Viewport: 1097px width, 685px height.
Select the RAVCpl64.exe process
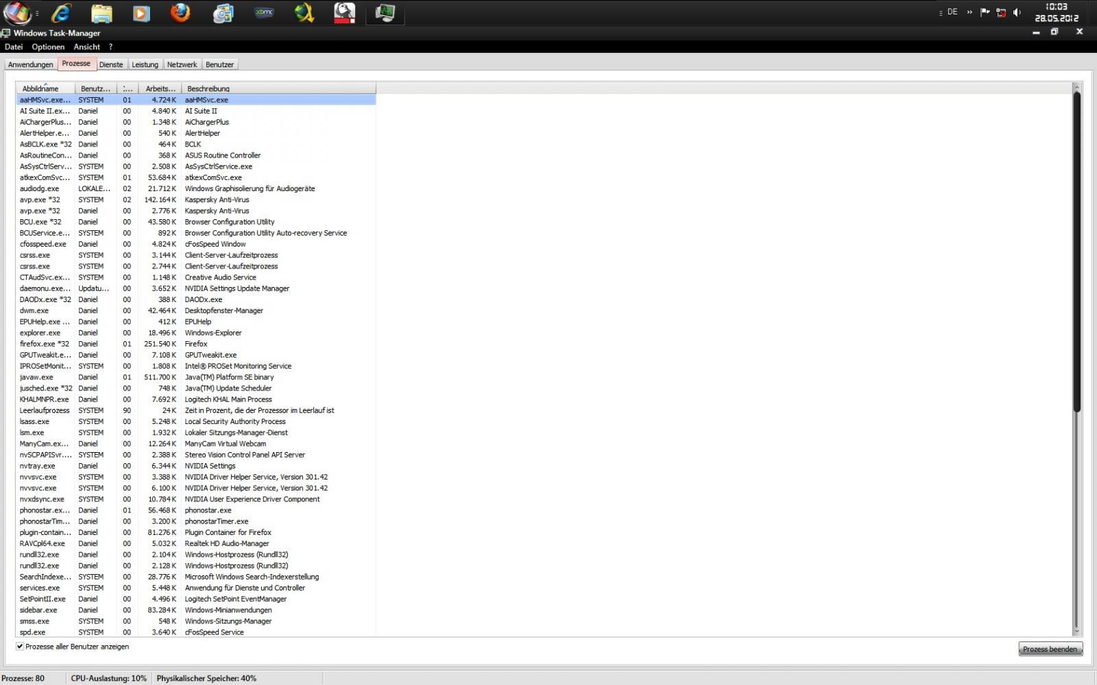pos(196,543)
